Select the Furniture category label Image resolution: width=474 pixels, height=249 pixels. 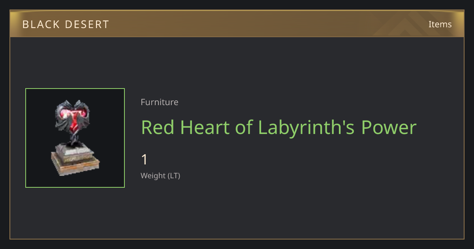[x=160, y=102]
